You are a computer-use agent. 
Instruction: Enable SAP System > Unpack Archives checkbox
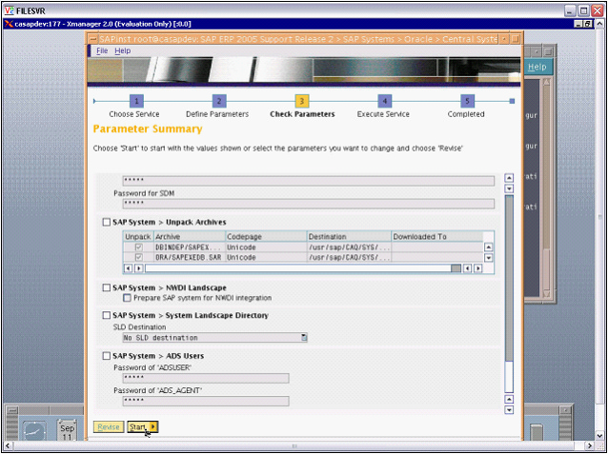pos(106,223)
